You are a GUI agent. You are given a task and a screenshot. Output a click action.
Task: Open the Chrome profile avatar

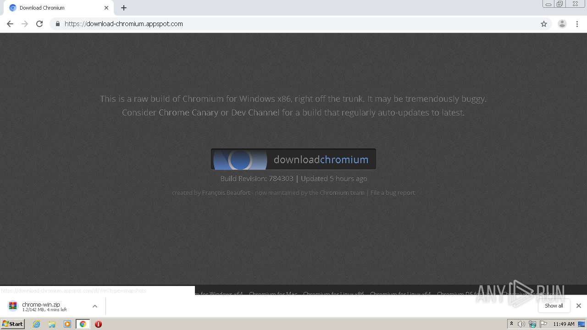click(562, 24)
